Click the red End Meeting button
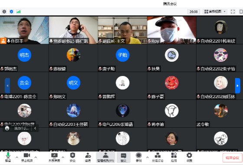This screenshot has height=165, width=243. [x=232, y=158]
